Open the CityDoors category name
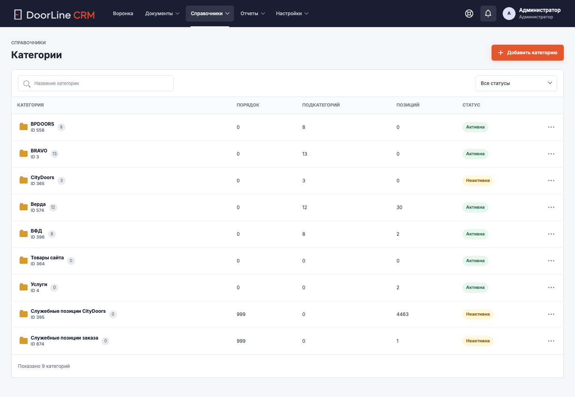The image size is (575, 397). tap(42, 178)
